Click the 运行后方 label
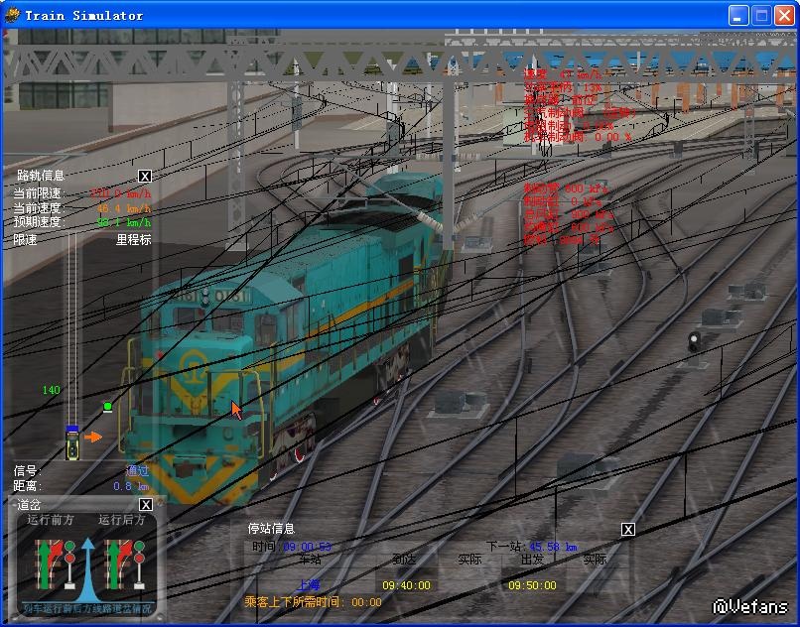This screenshot has height=627, width=800. (x=121, y=520)
